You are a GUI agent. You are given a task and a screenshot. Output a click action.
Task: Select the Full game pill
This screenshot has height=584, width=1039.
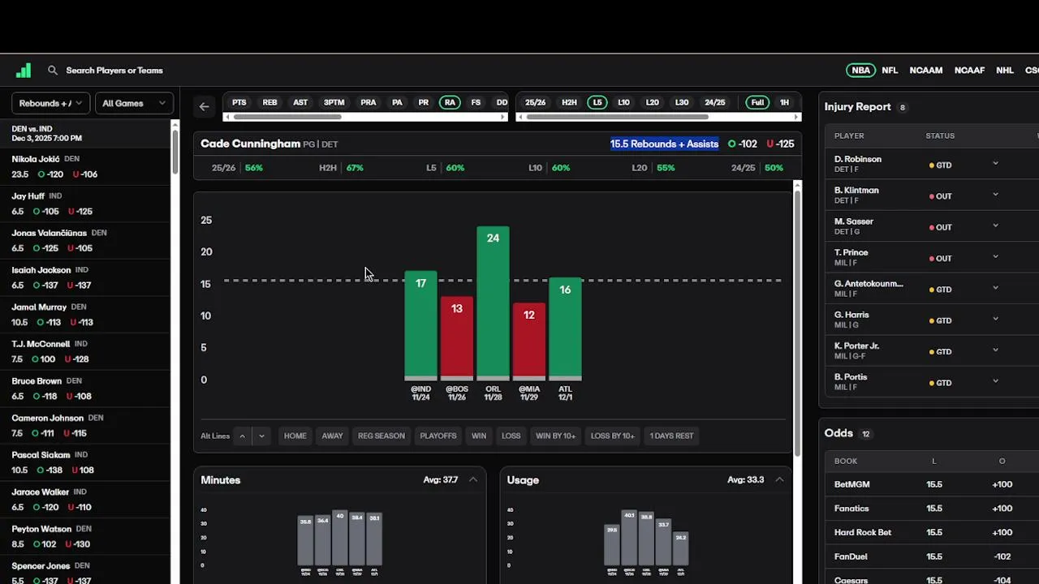[x=757, y=103]
